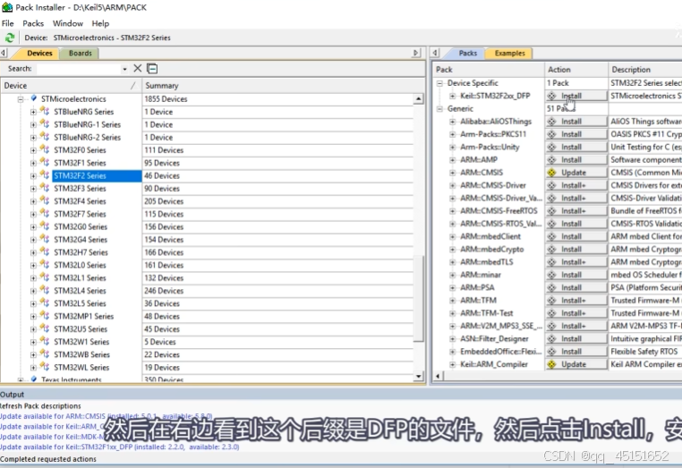Collapse the Generic pack group
The width and height of the screenshot is (682, 468).
[439, 109]
